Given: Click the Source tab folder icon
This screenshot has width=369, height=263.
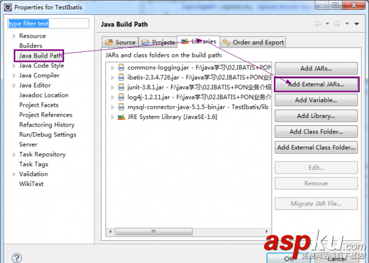Looking at the screenshot, I should [x=109, y=42].
